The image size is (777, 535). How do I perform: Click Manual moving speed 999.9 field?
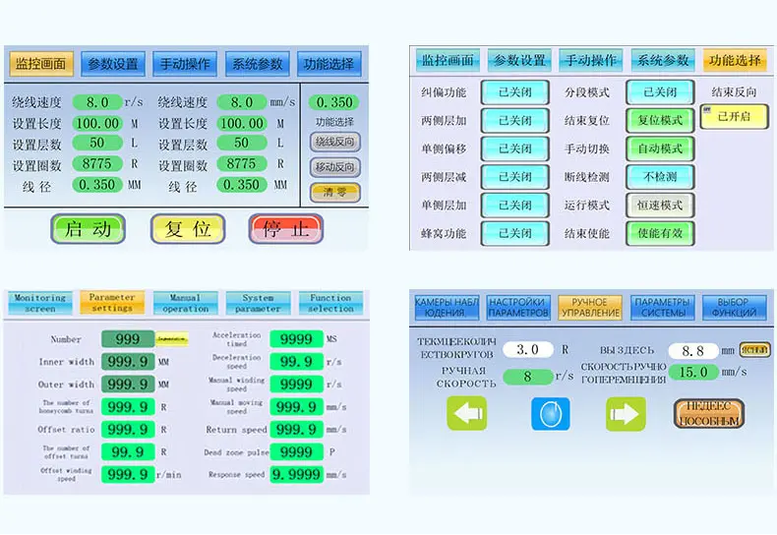pyautogui.click(x=296, y=407)
